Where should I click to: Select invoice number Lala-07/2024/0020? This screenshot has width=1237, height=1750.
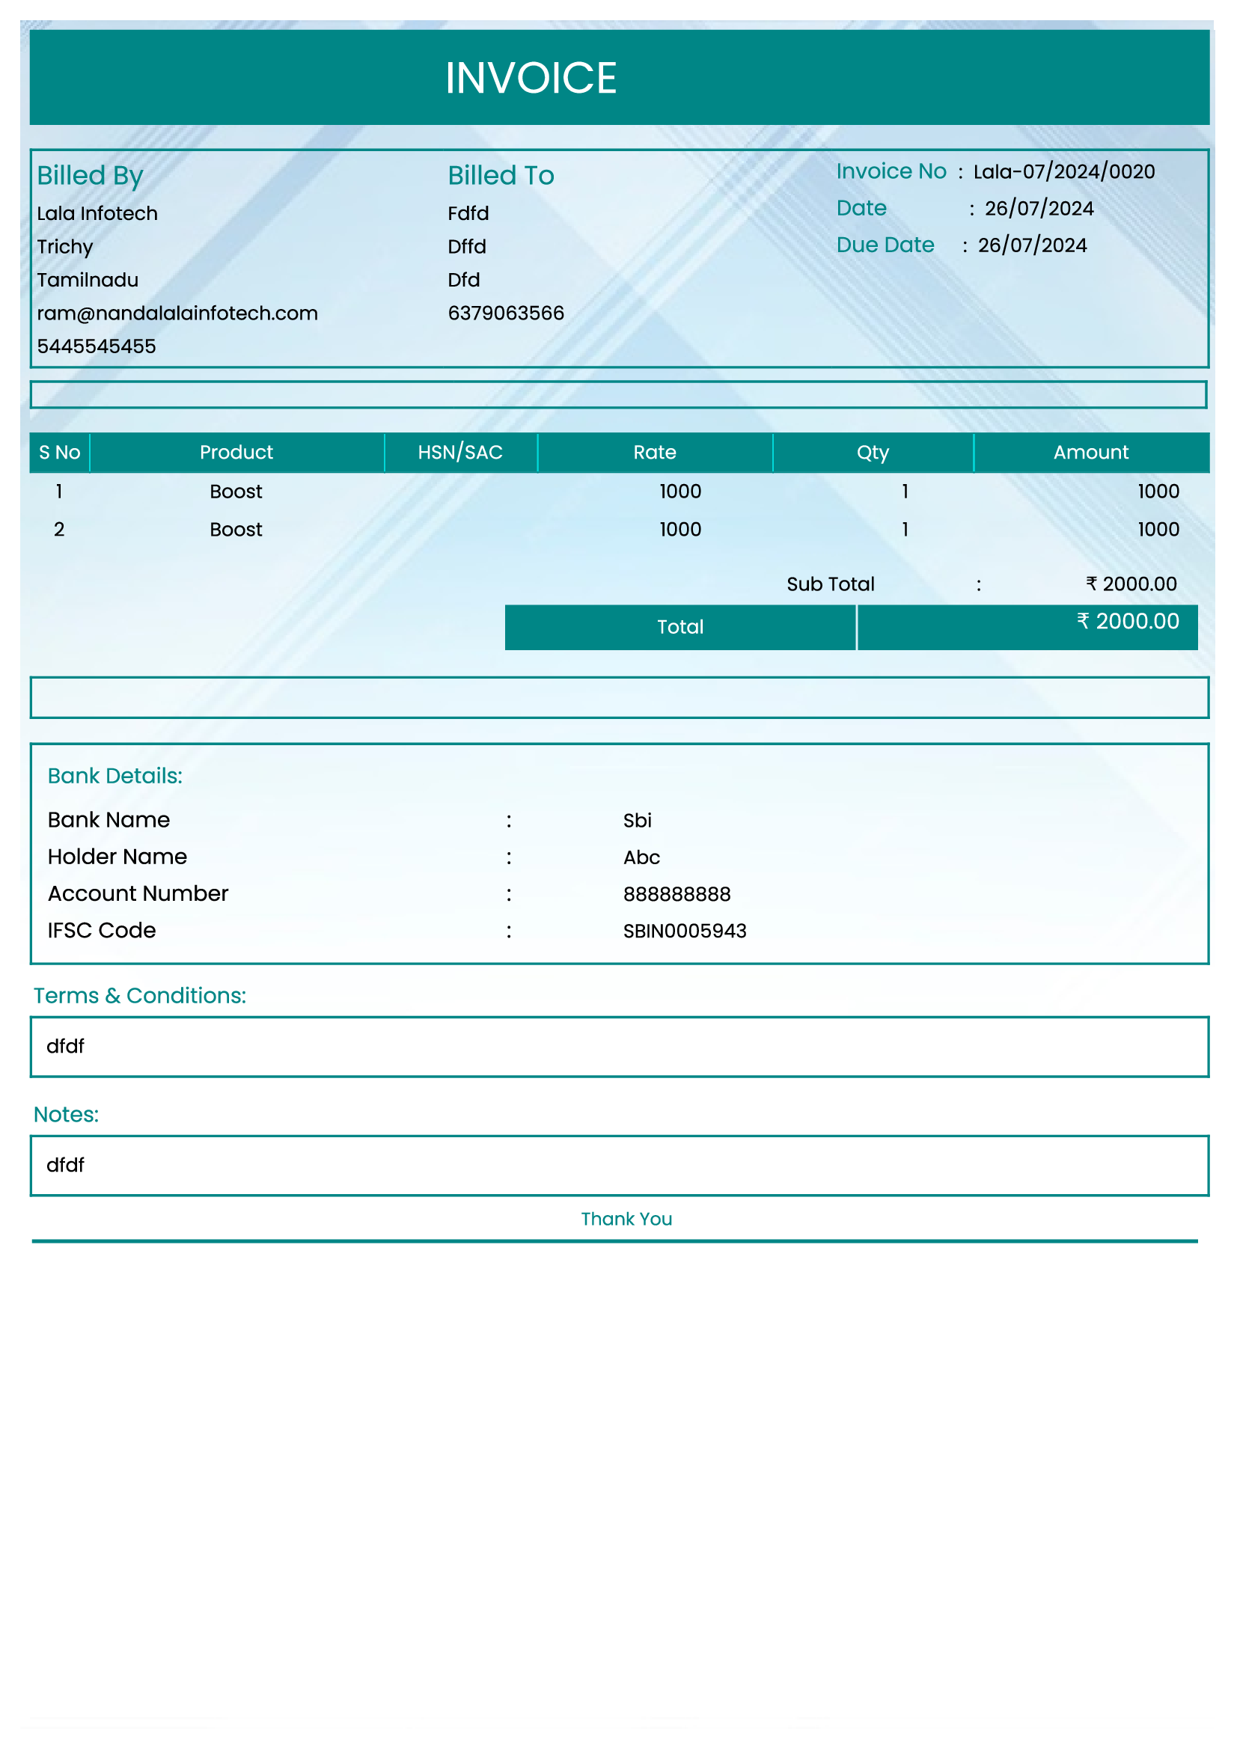tap(1063, 172)
